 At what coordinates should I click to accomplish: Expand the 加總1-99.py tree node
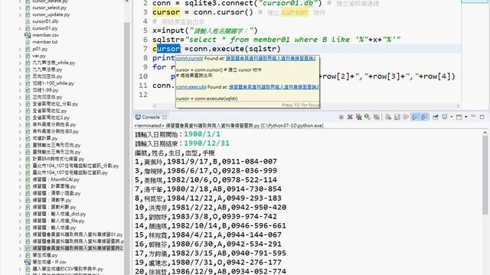click(21, 90)
